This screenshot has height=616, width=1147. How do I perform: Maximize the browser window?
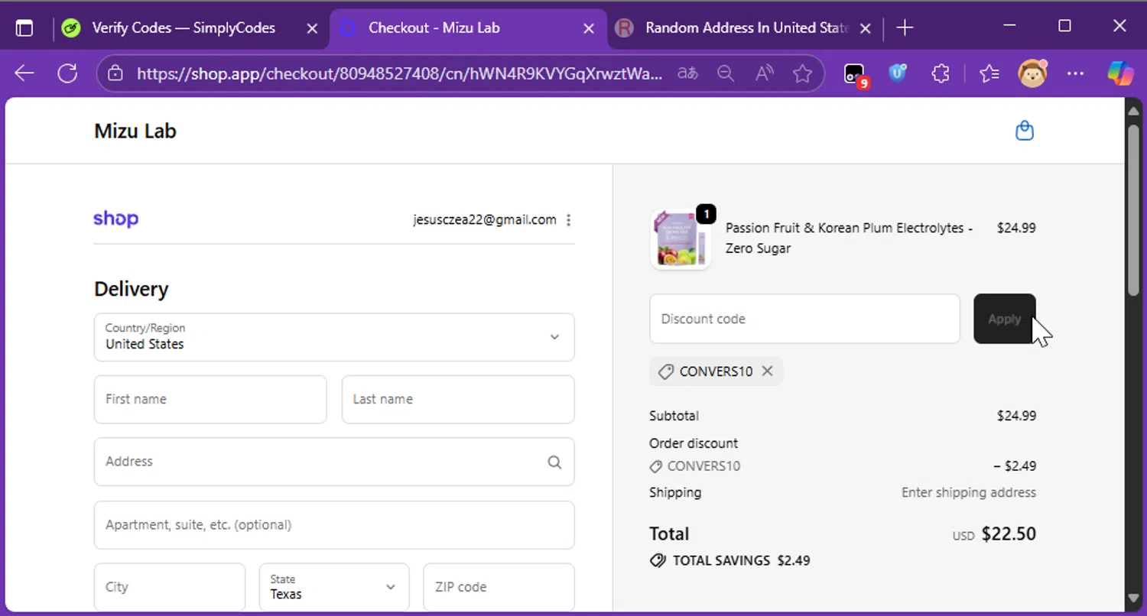point(1064,27)
